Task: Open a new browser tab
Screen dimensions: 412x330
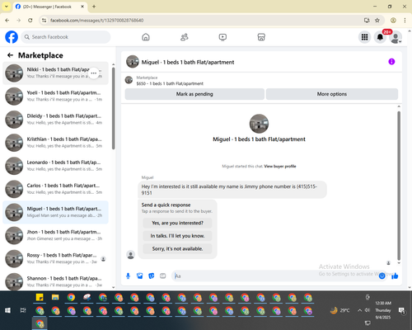Action: pos(94,7)
